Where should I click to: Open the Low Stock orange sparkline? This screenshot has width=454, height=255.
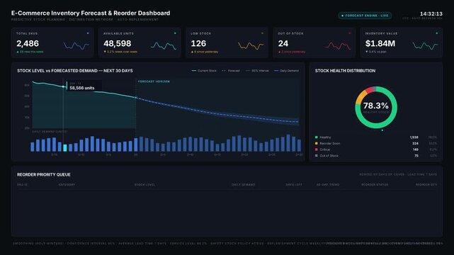[x=251, y=45]
